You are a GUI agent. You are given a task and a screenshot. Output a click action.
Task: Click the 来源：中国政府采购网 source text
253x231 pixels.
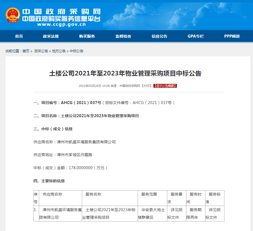tap(125, 86)
